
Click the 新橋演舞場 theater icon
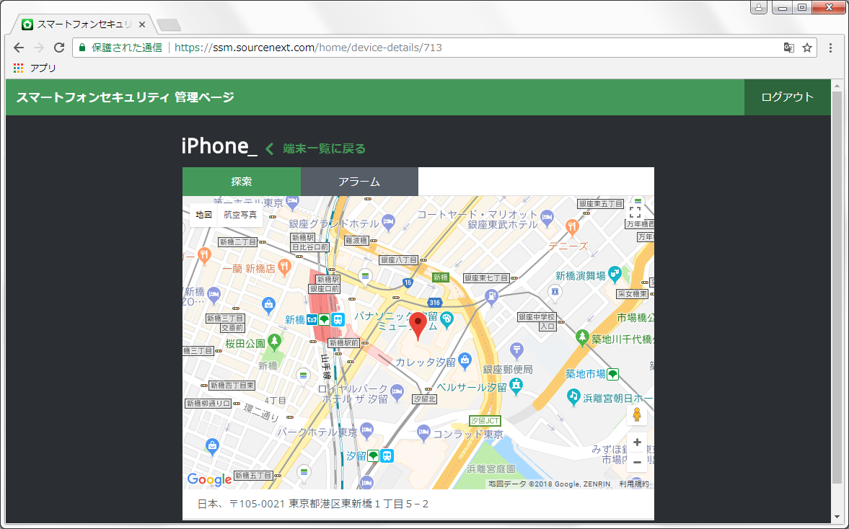tap(615, 275)
